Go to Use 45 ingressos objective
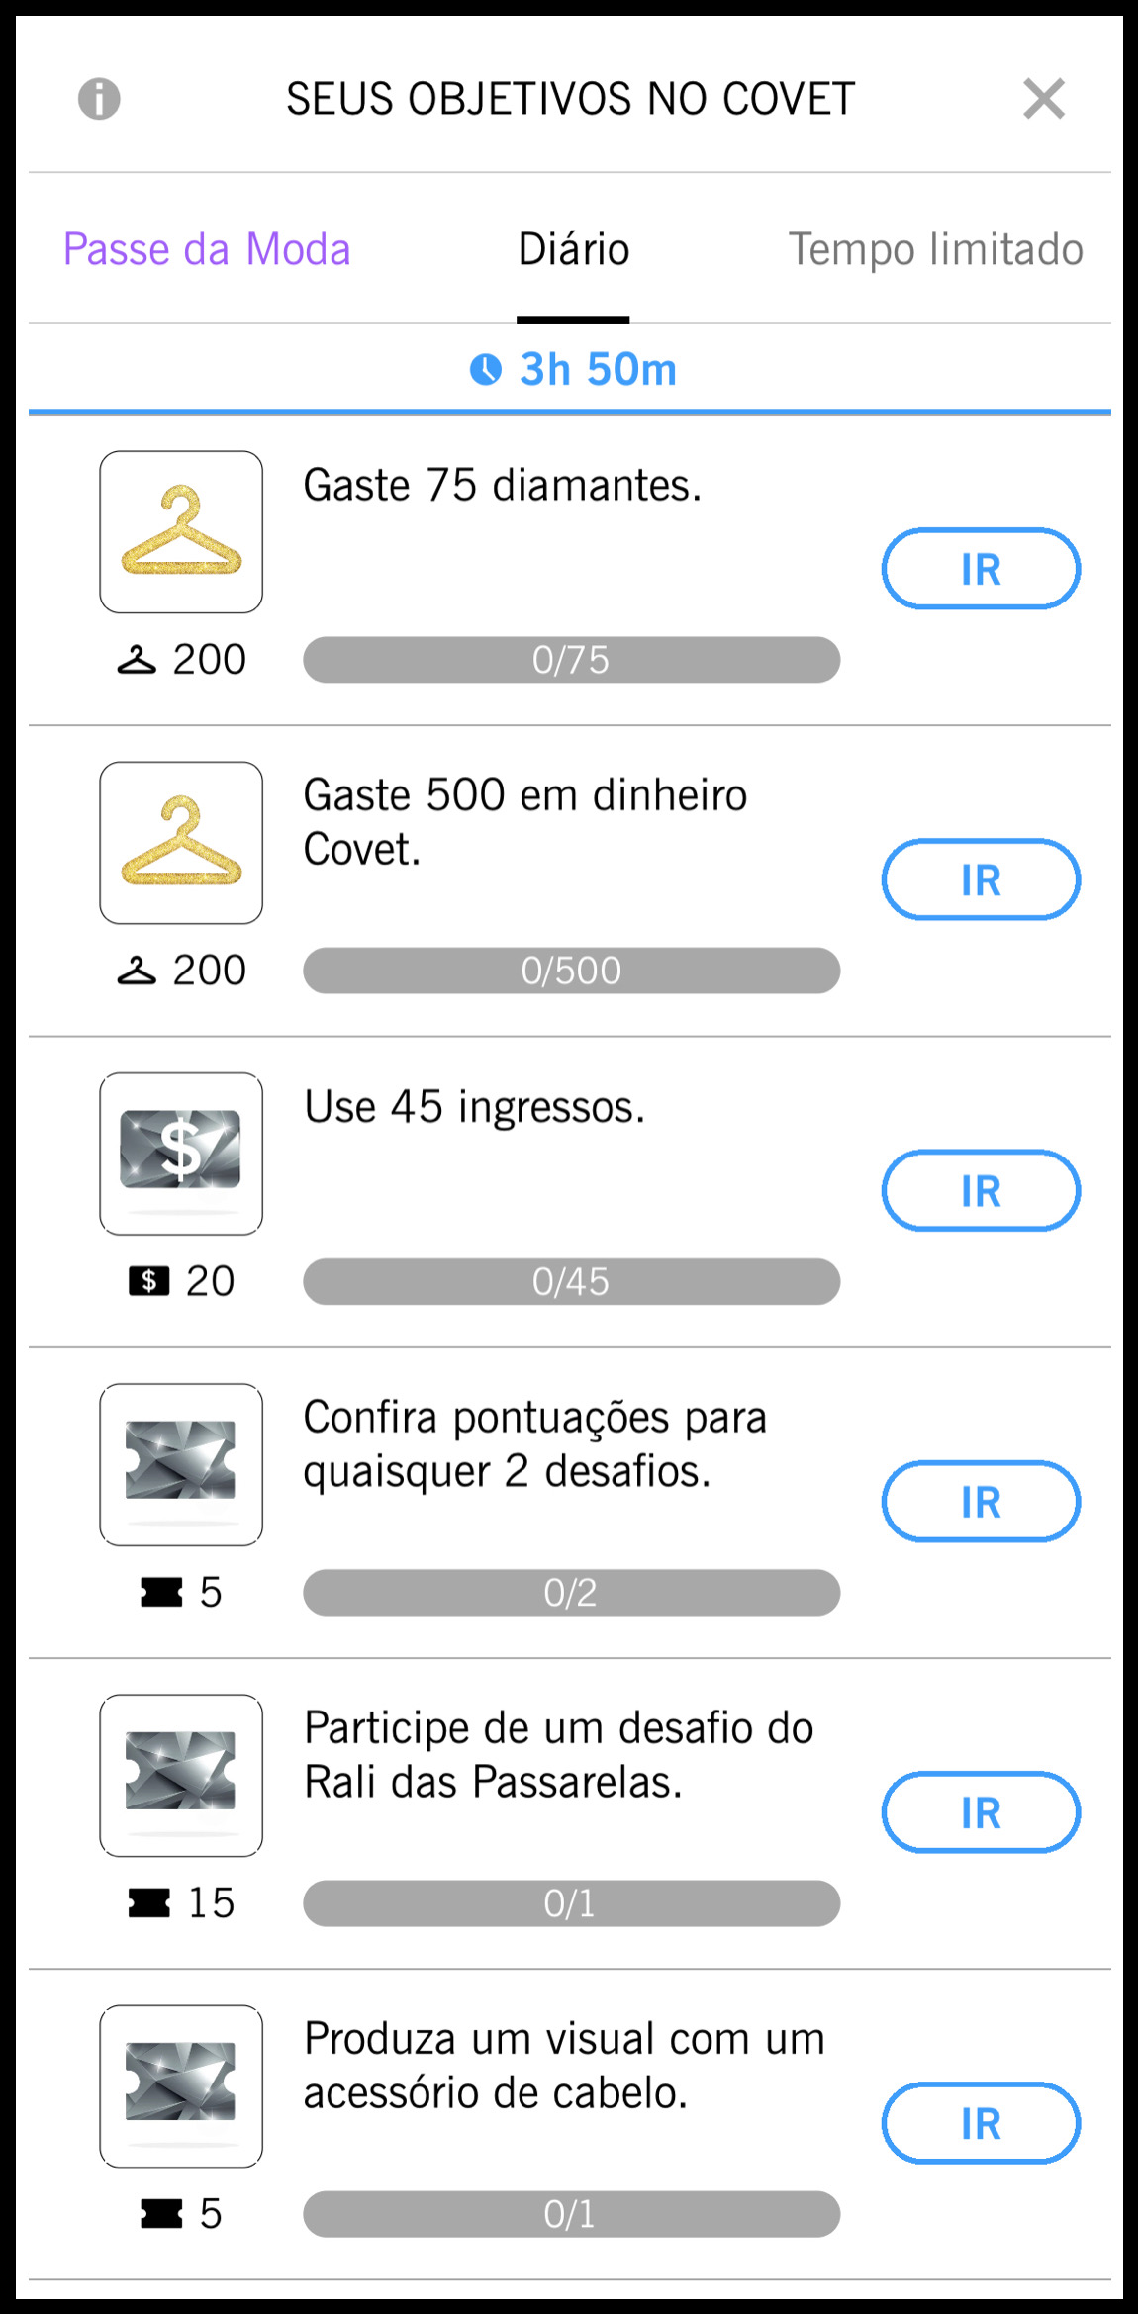1138x2314 pixels. (980, 1190)
